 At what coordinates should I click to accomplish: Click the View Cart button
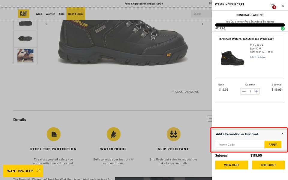tap(231, 165)
